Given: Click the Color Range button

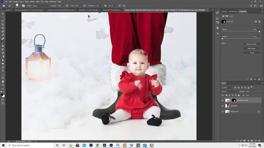Looking at the screenshot, I should point(252,49).
